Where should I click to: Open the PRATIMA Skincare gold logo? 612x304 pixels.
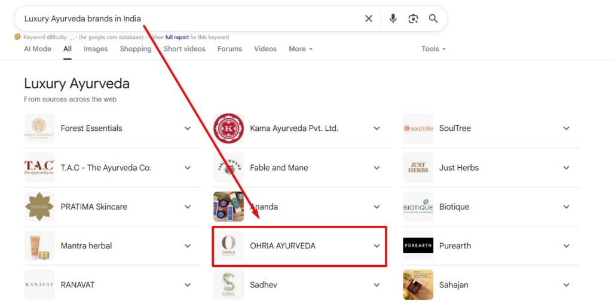39,207
